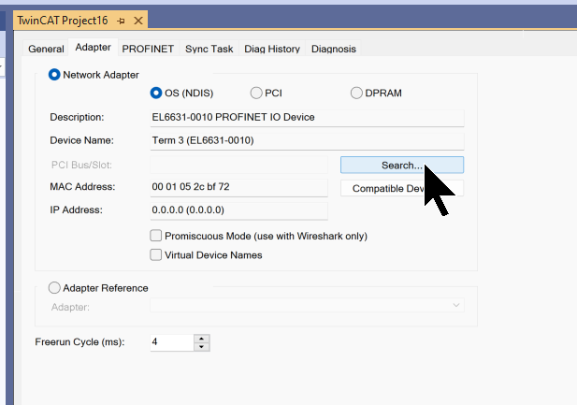Click the Search... button

(x=402, y=165)
